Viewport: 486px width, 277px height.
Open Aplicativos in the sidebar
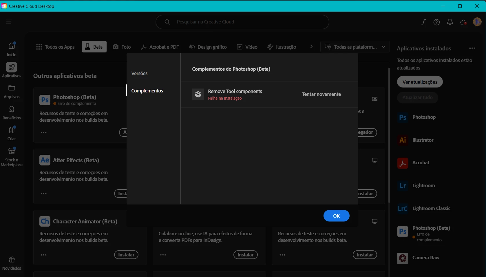point(12,70)
